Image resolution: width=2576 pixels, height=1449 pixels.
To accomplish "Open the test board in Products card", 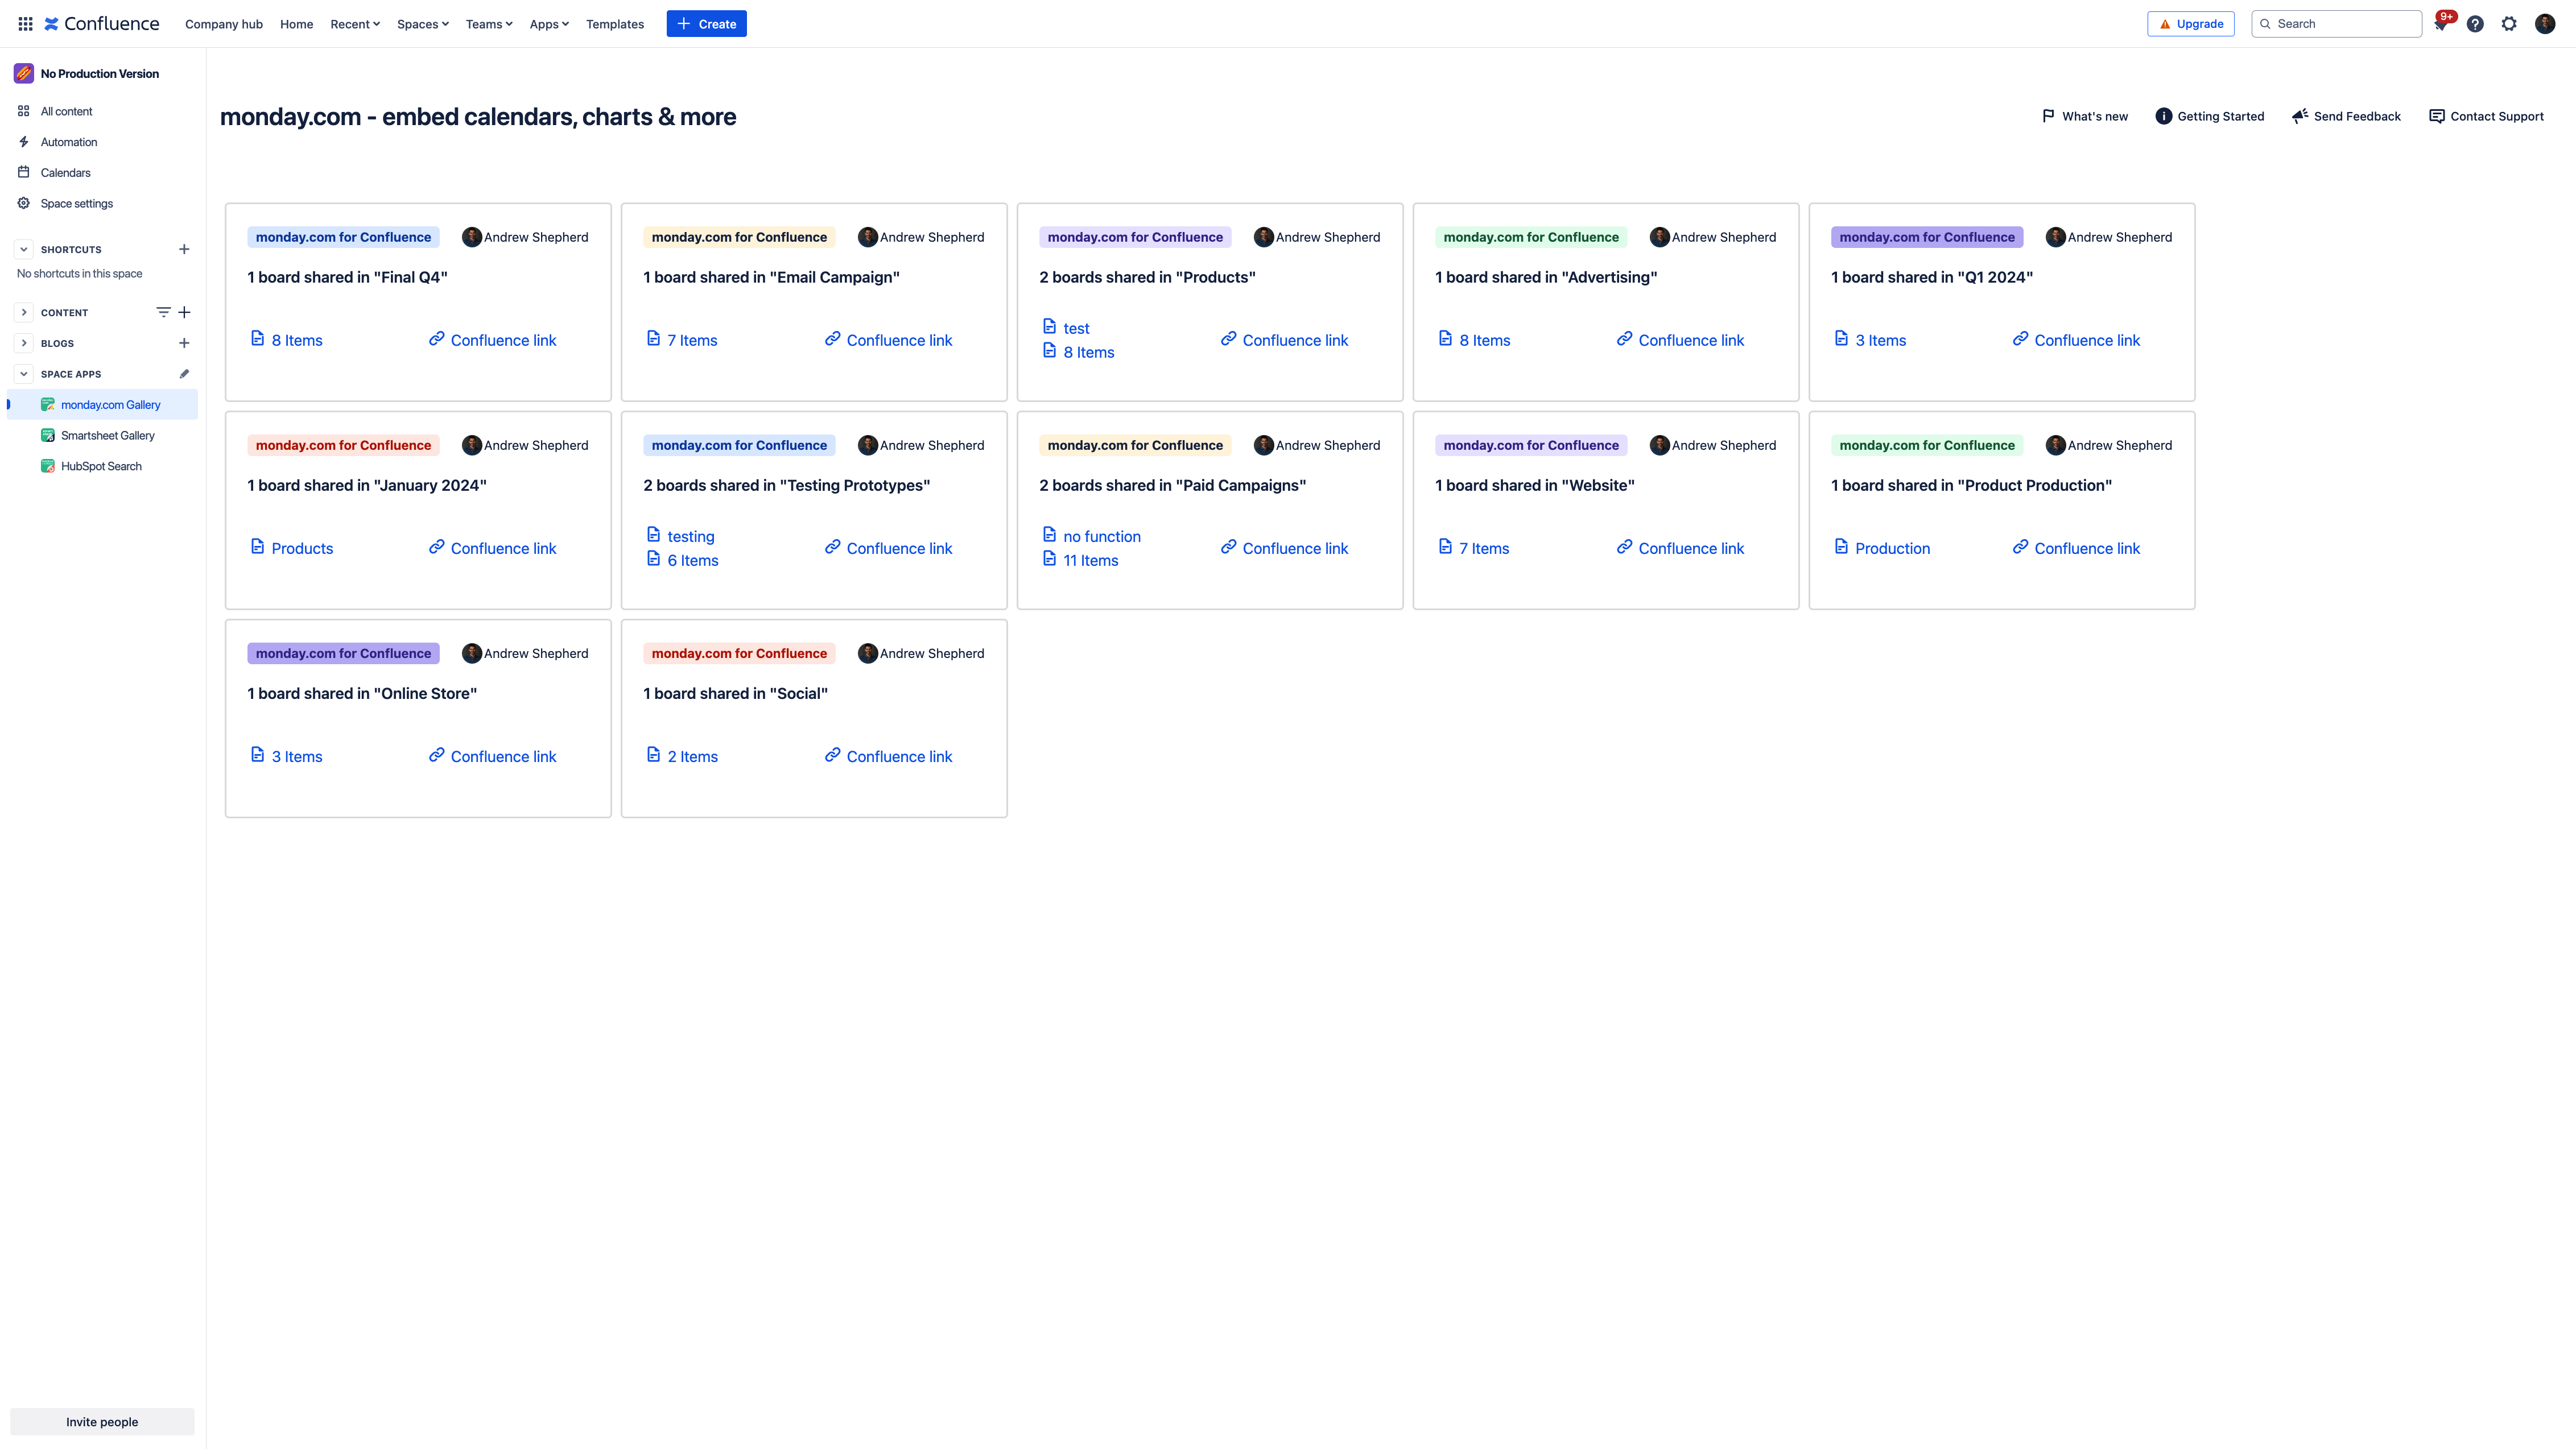I will pos(1076,328).
